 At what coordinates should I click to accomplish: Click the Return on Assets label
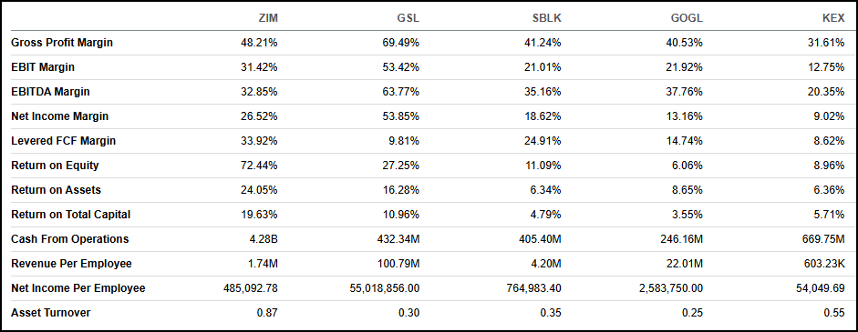click(x=56, y=190)
